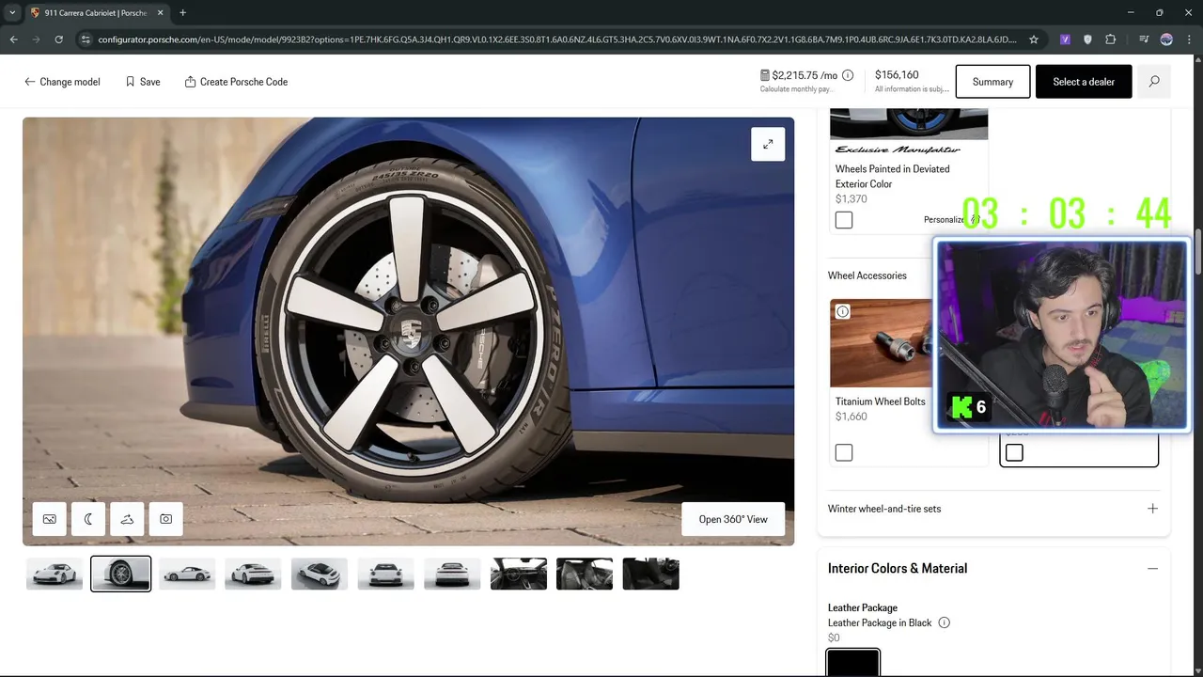Expand Winter wheel-and-tire sets

tap(992, 509)
